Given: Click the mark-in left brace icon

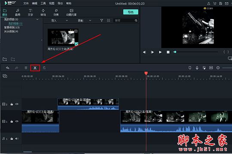Looking at the screenshot, I should [224, 52].
